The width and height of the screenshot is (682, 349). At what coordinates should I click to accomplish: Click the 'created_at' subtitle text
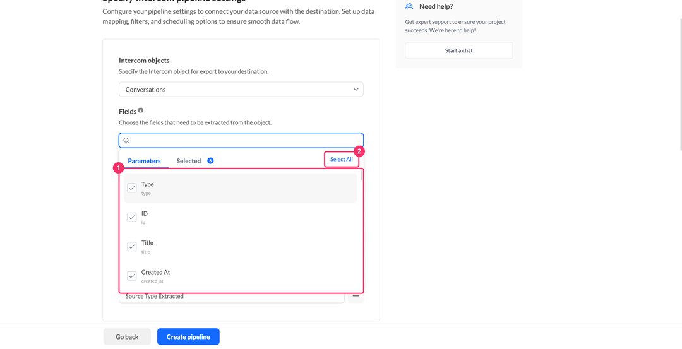153,281
